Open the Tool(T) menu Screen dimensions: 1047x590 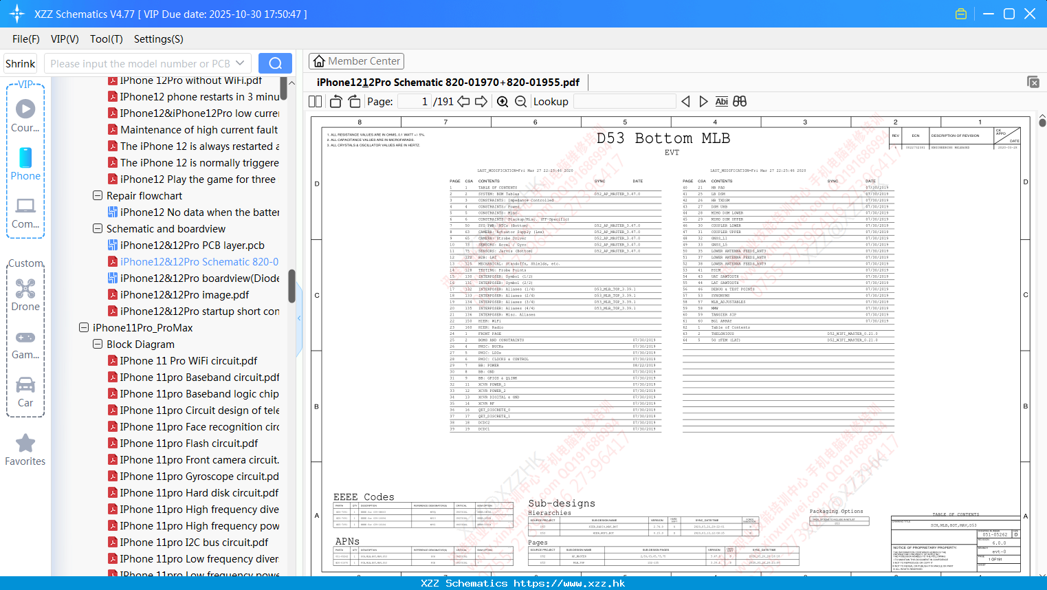pyautogui.click(x=107, y=39)
